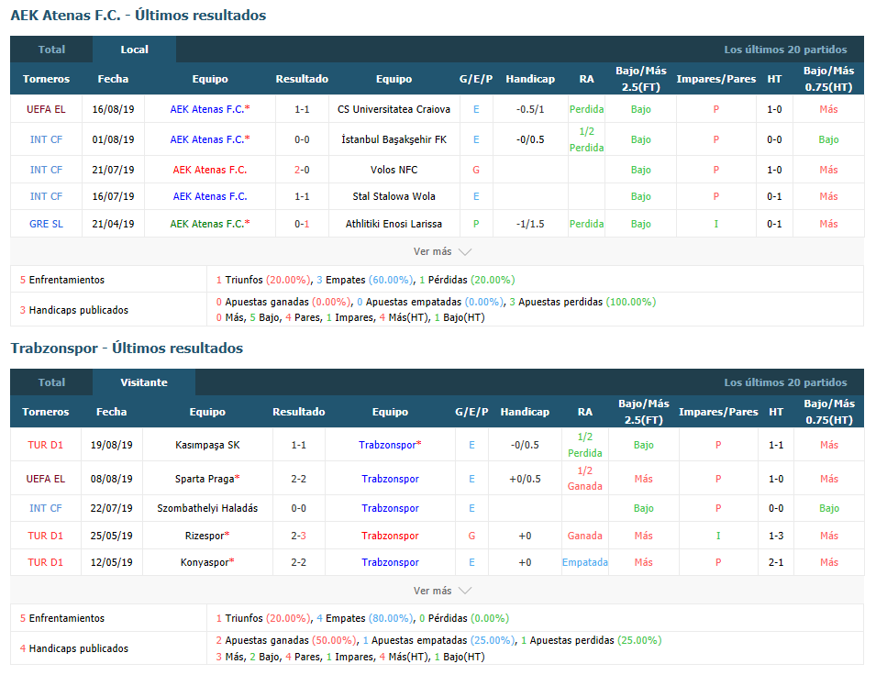The width and height of the screenshot is (876, 675).
Task: Click the Volos NFC team name
Action: pos(394,170)
